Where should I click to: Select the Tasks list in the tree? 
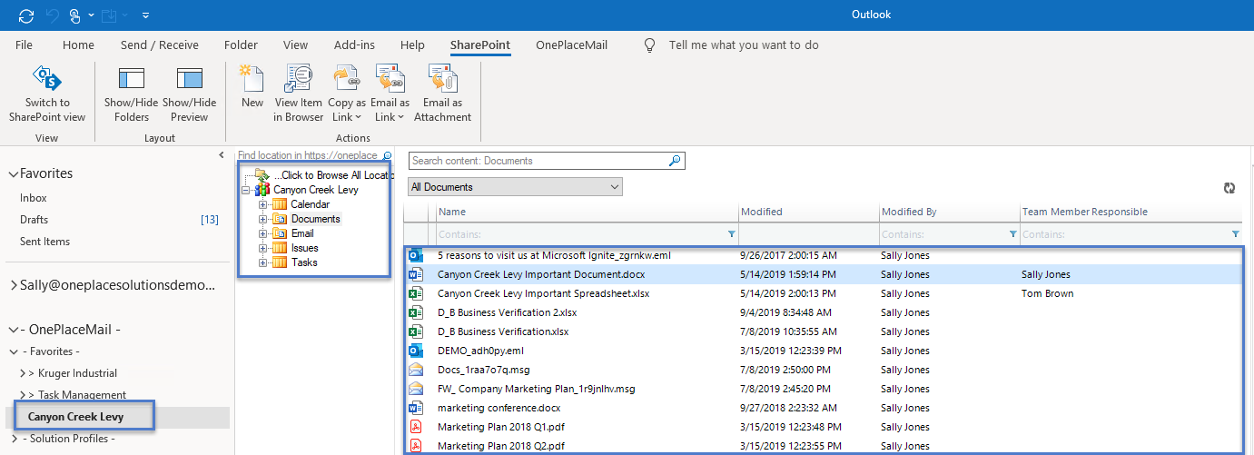click(304, 262)
